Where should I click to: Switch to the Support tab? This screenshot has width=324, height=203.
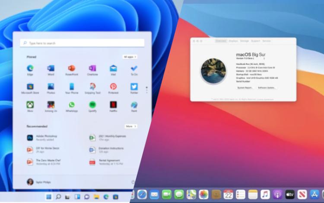(256, 41)
